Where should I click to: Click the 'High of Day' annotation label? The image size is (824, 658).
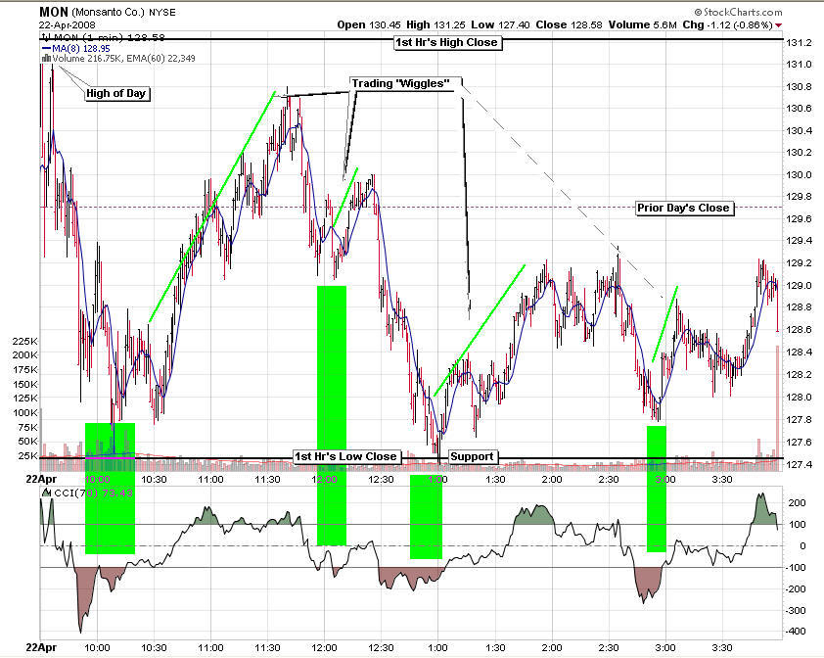tap(115, 94)
